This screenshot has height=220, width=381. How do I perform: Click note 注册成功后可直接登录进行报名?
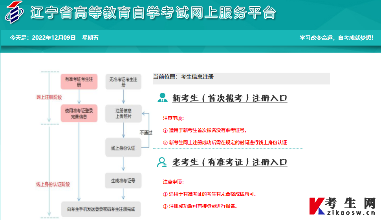tap(200, 206)
